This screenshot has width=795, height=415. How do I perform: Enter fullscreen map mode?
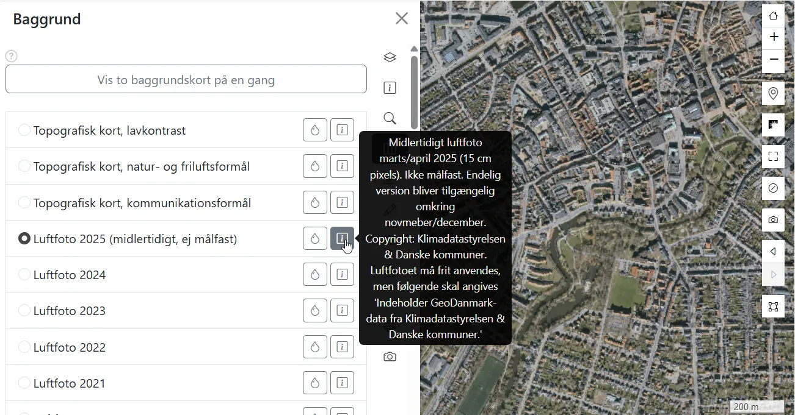773,157
